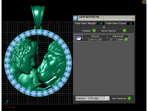Select the 2.06tw weight cell
148x111 pixels.
point(120,39)
